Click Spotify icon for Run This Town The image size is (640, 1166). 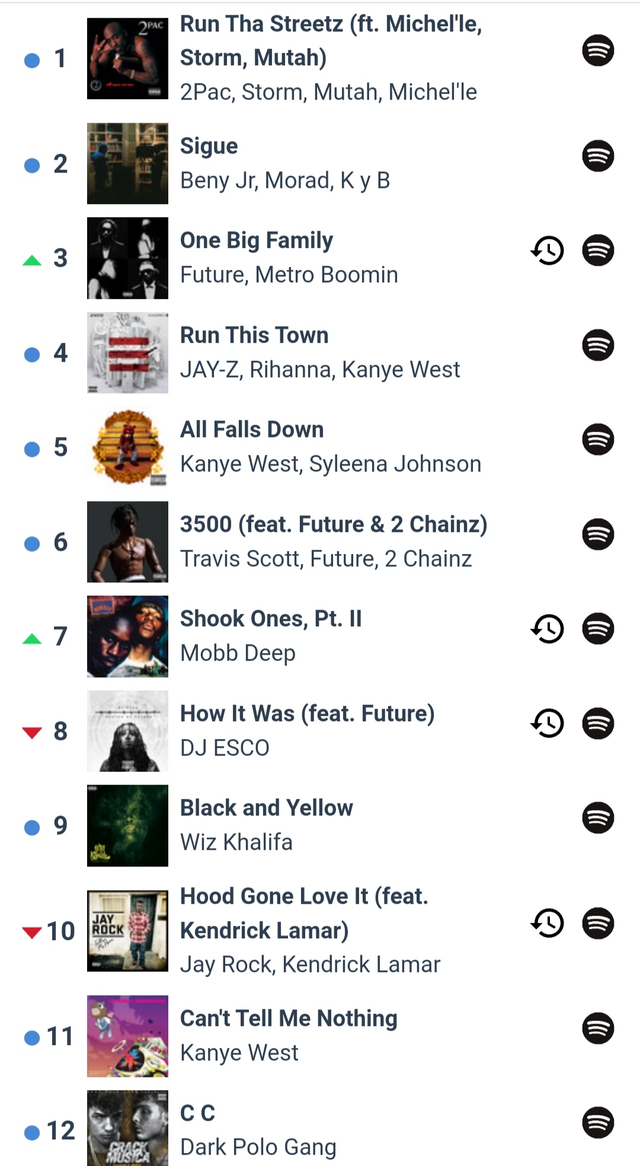[x=597, y=345]
